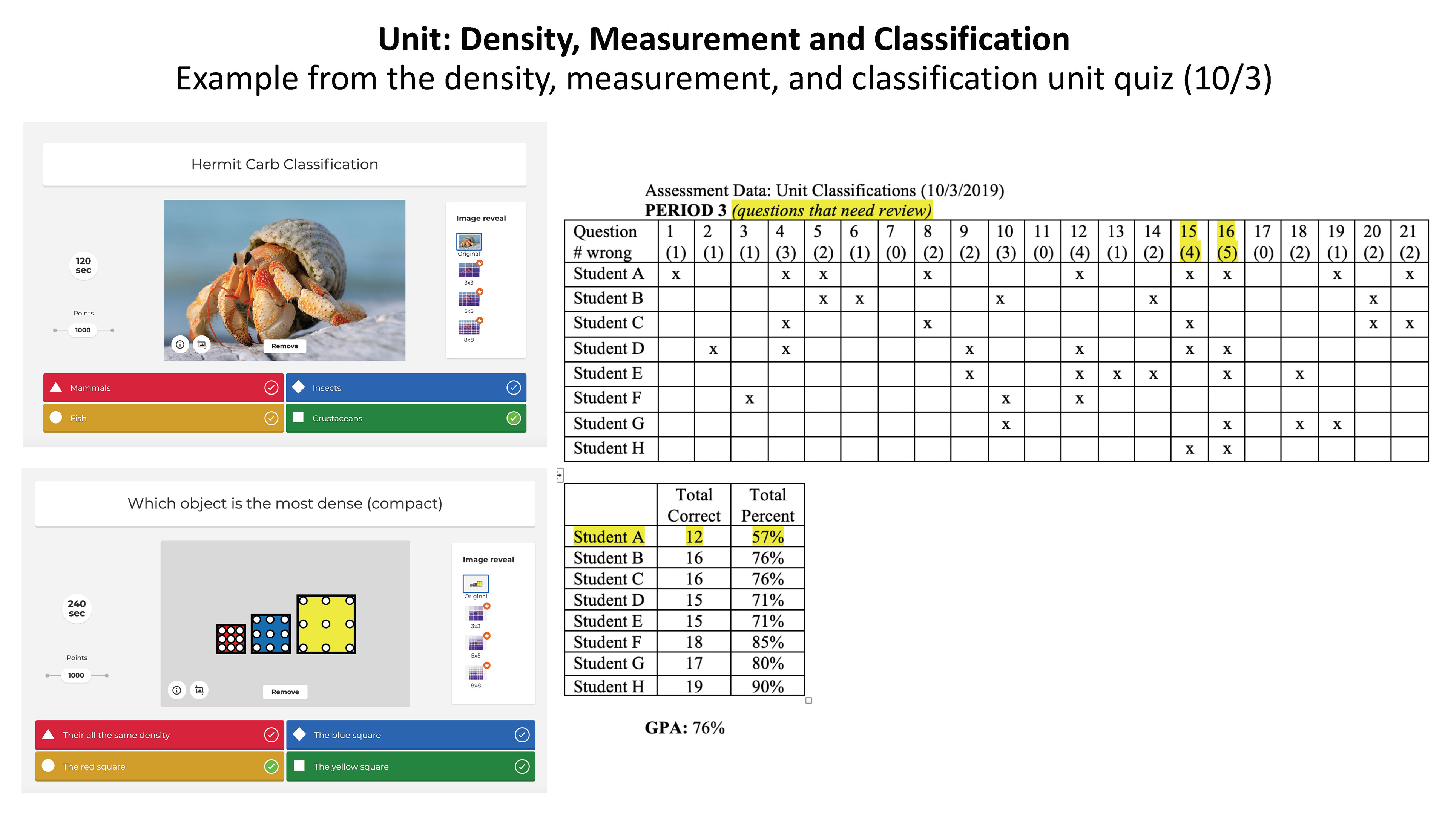Viewport: 1448px width, 814px height.
Task: Toggle the checkmark on The yellow square answer
Action: 522,766
